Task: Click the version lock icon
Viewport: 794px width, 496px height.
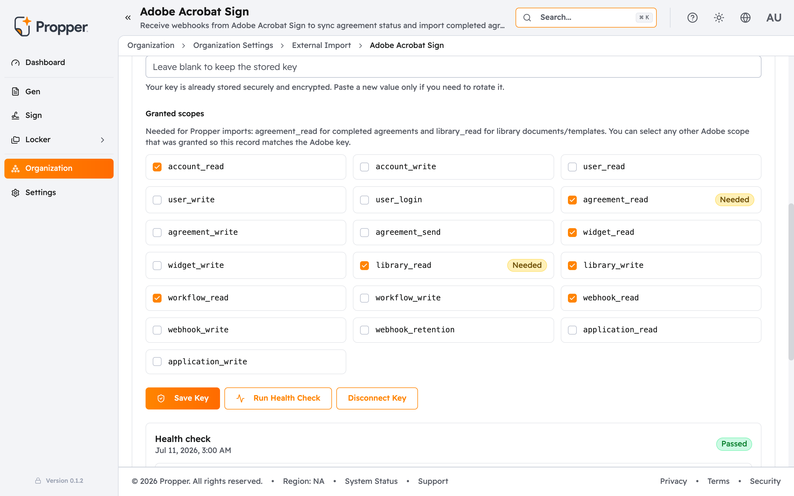Action: coord(38,481)
